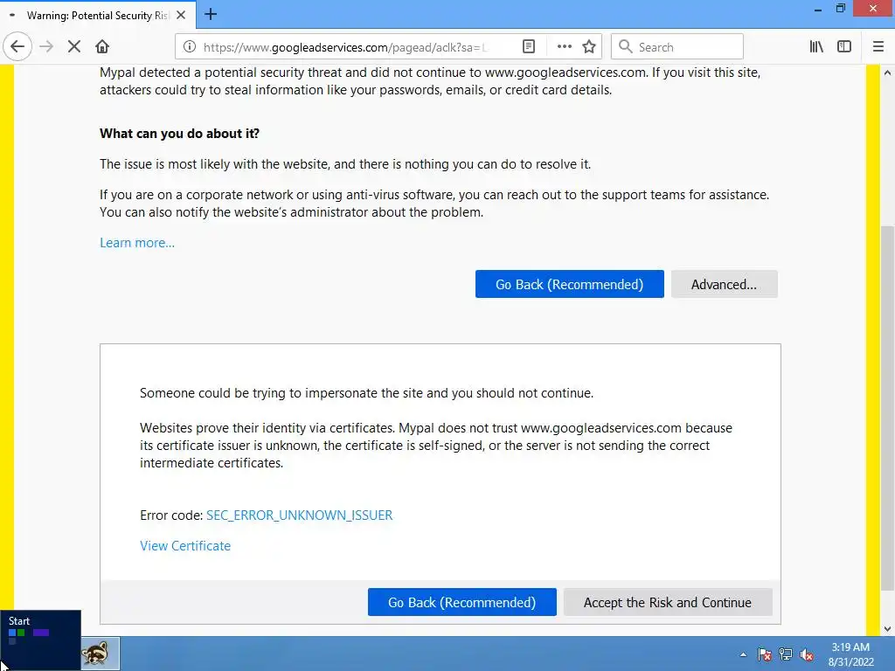Viewport: 895px width, 671px height.
Task: Open the hamburger application menu
Action: click(x=878, y=47)
